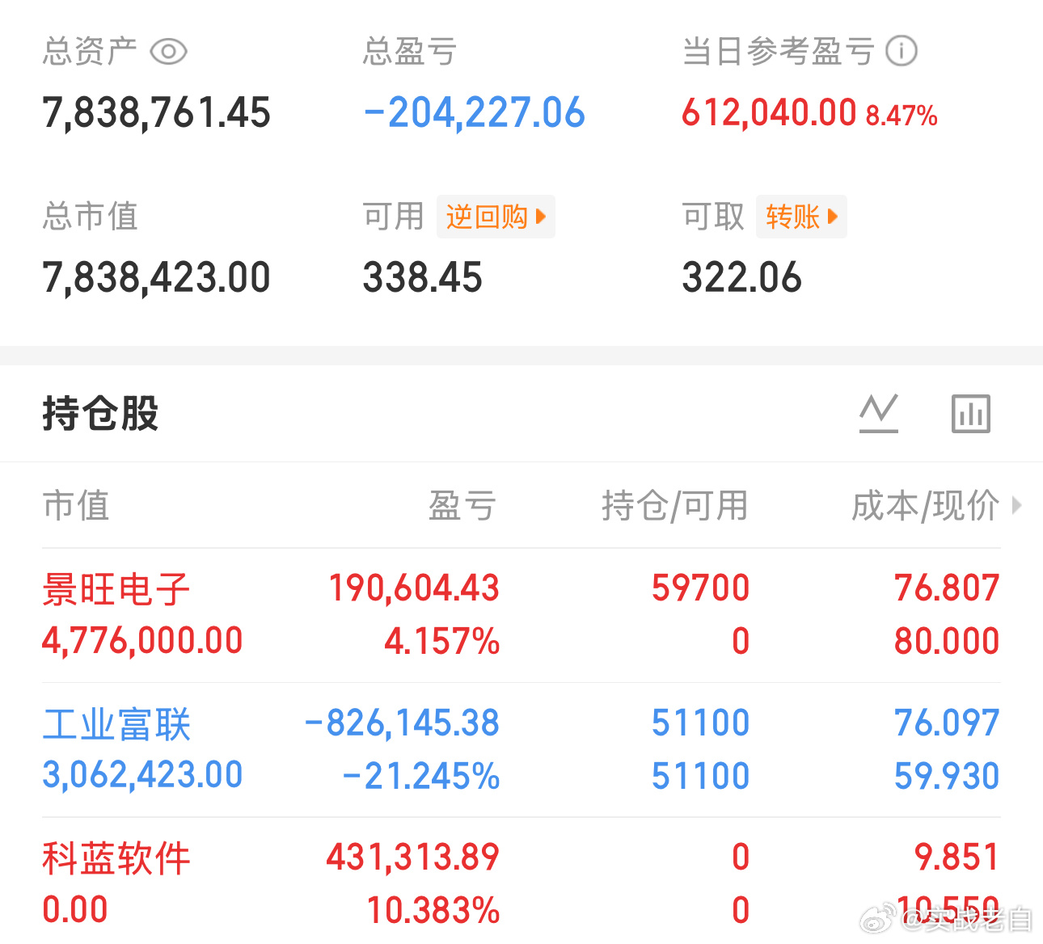Image resolution: width=1043 pixels, height=944 pixels.
Task: Select 持仓/可用 column header
Action: (675, 506)
